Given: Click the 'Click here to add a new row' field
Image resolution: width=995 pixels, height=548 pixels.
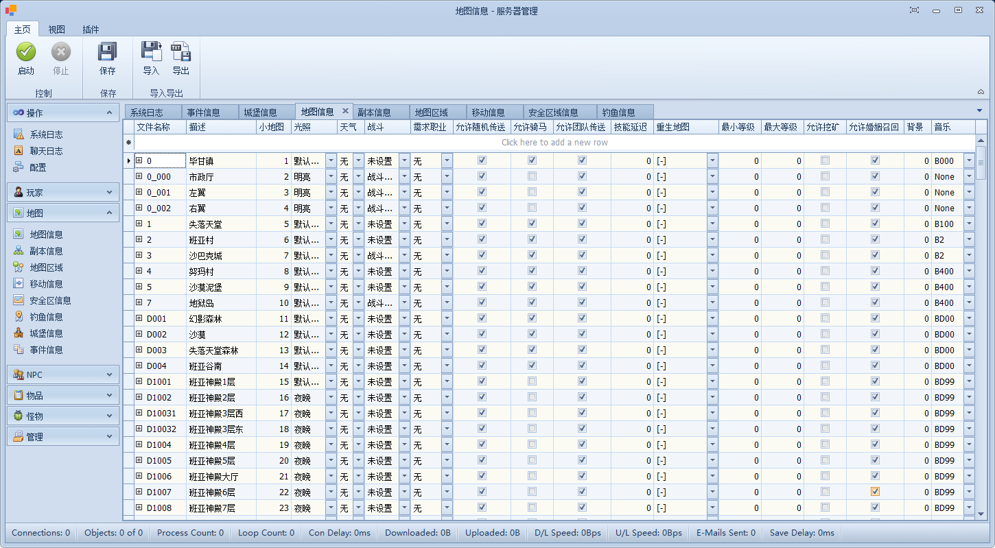Looking at the screenshot, I should (554, 143).
